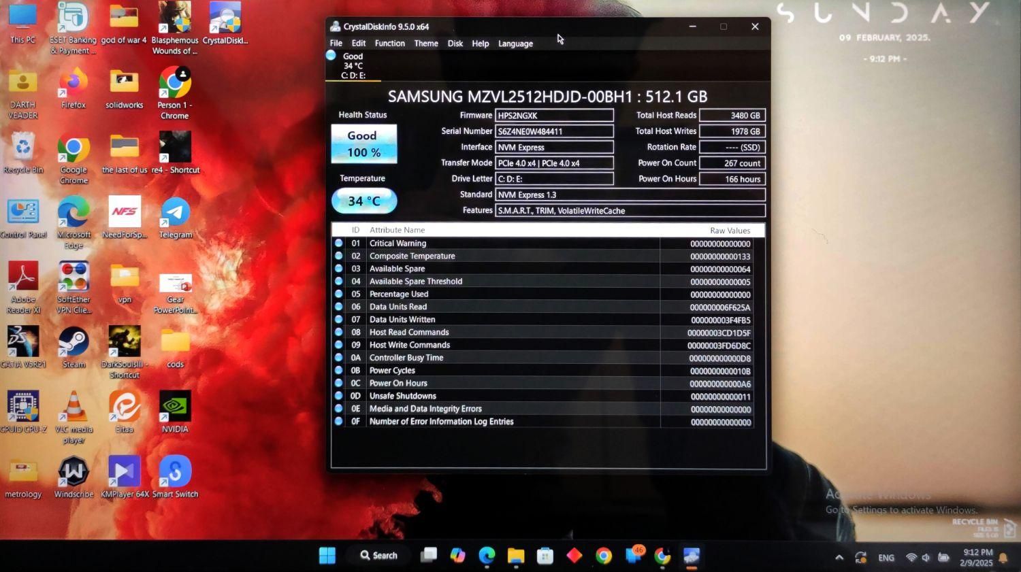Open the solidworks desktop folder

[124, 87]
